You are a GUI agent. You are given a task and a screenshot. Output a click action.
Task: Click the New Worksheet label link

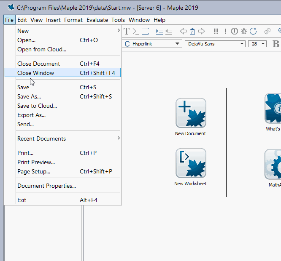191,184
